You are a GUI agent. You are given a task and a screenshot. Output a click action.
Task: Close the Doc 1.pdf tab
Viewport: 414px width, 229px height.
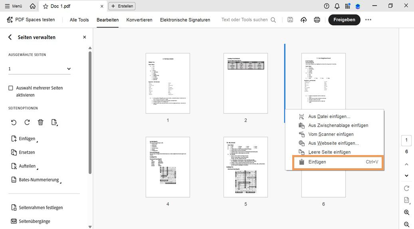(x=102, y=6)
